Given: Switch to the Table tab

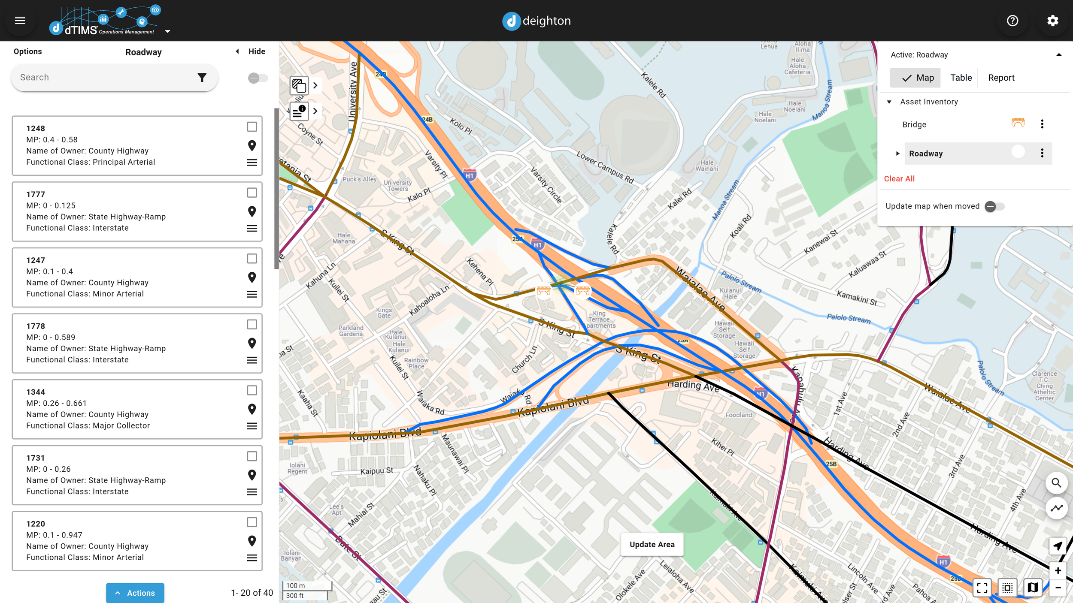Looking at the screenshot, I should [x=961, y=78].
